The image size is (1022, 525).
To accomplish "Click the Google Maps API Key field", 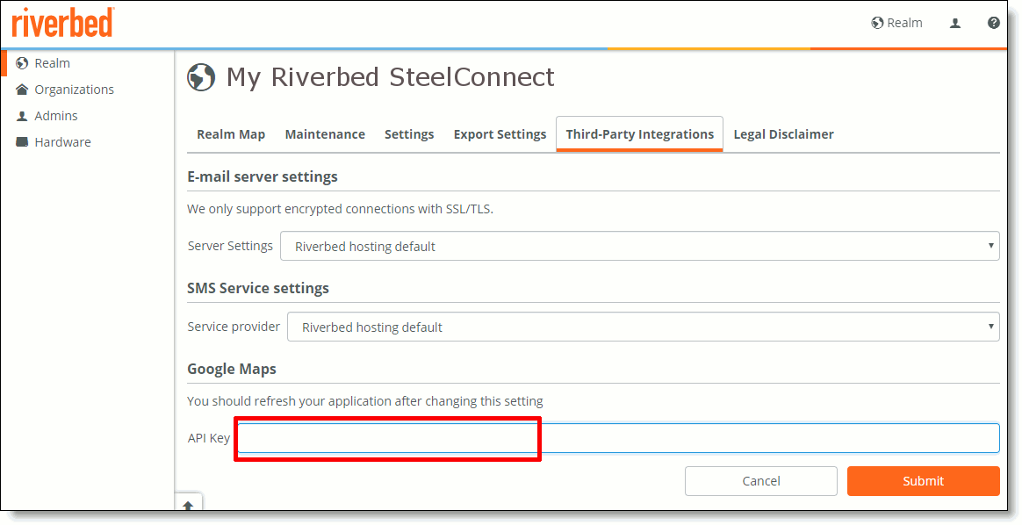I will [617, 438].
